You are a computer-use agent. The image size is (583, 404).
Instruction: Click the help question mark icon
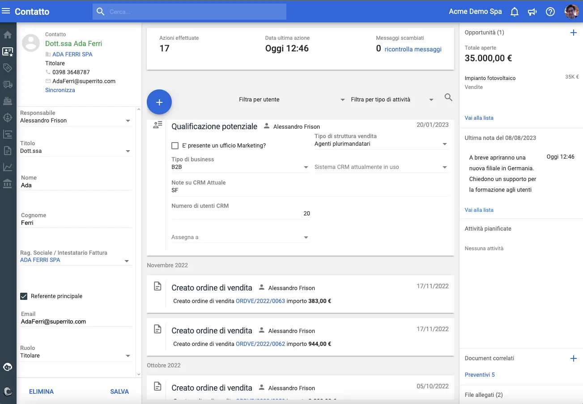(550, 12)
